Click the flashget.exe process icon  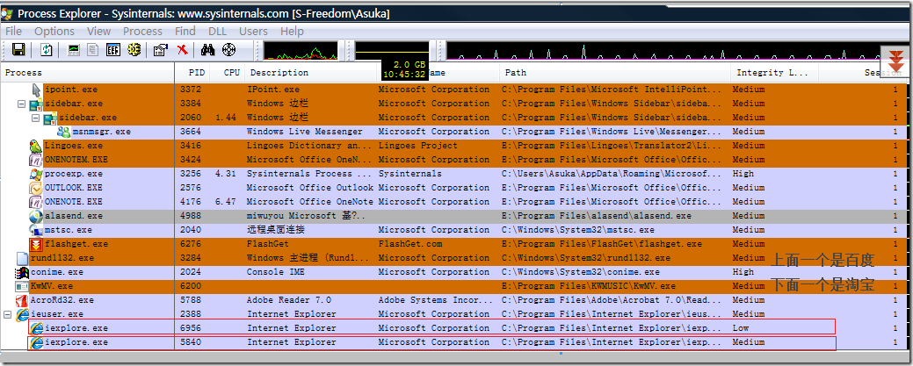click(36, 244)
